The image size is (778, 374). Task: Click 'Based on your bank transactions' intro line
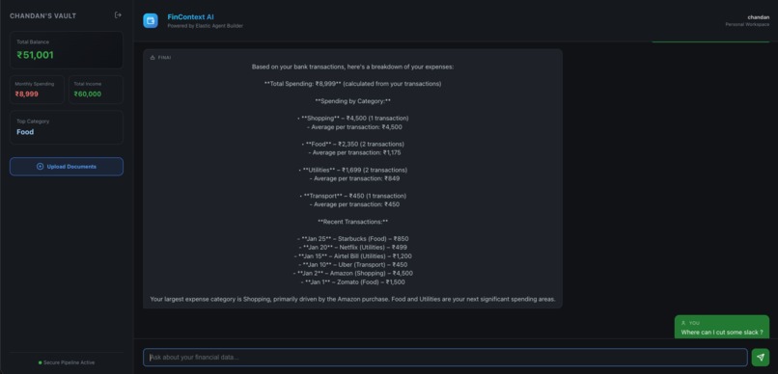pyautogui.click(x=352, y=67)
